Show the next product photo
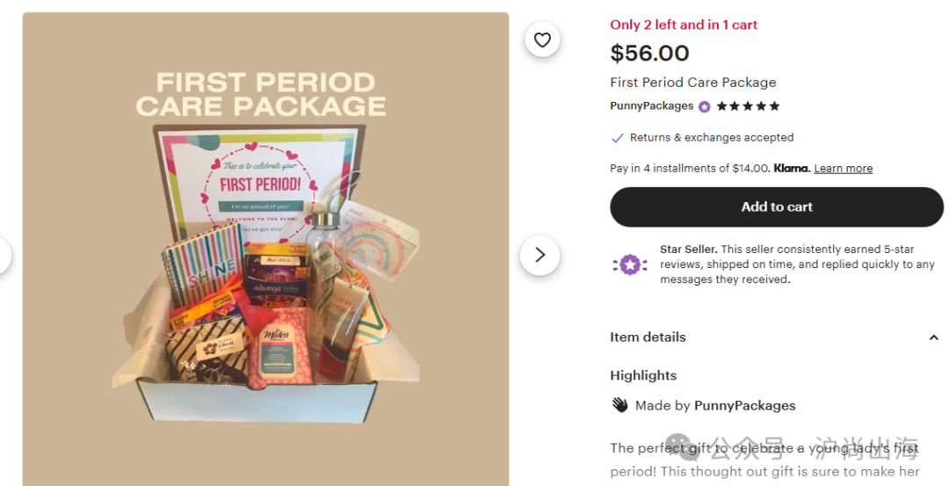 540,255
